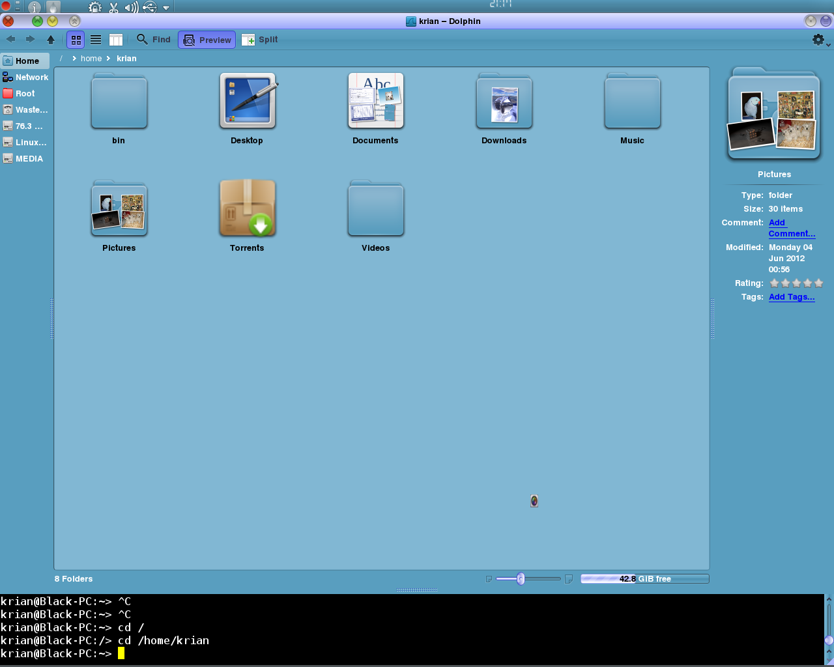Open Wastebin in the Places panel

[25, 109]
